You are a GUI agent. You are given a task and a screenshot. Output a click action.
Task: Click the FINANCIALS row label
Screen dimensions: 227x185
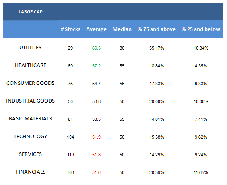(31, 172)
